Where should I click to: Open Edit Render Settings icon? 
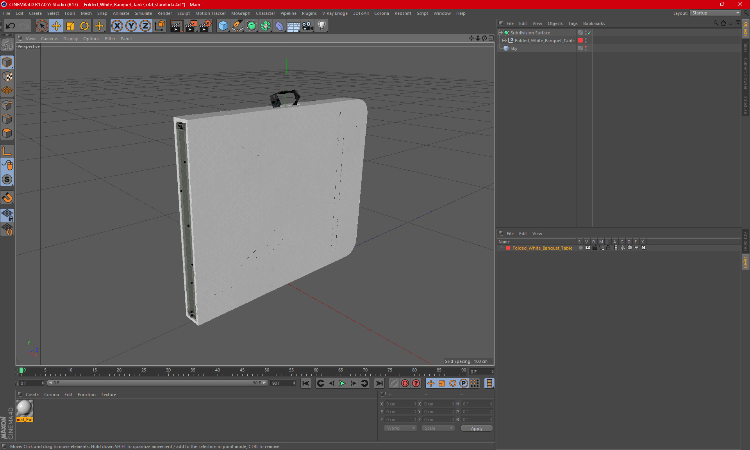click(205, 26)
